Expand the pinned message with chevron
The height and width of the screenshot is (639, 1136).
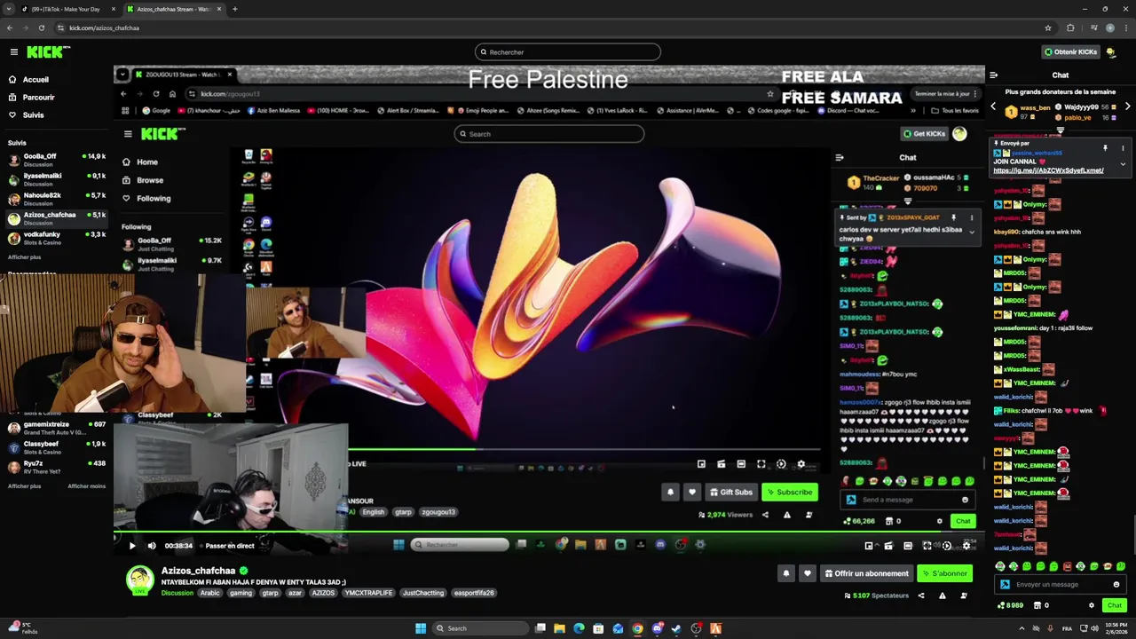[1123, 163]
